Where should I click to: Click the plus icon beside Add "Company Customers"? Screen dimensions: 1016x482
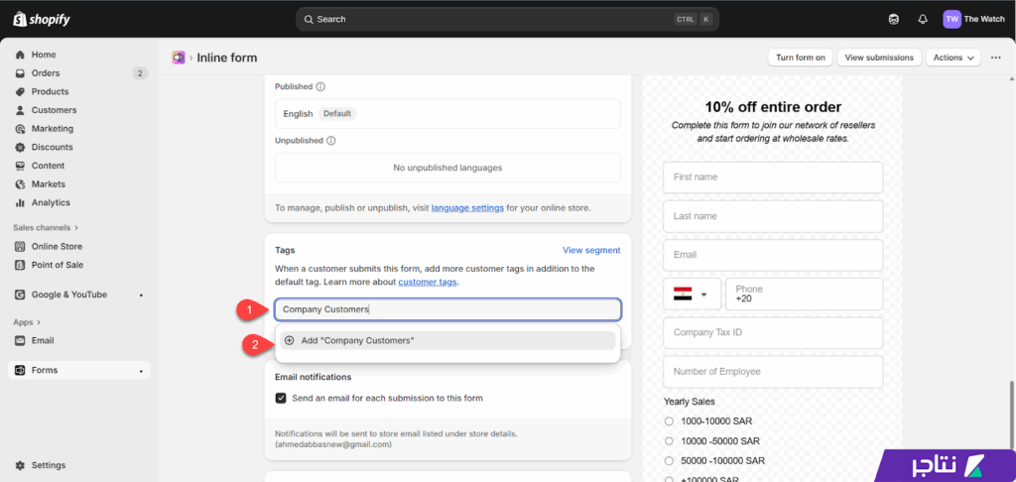tap(290, 340)
